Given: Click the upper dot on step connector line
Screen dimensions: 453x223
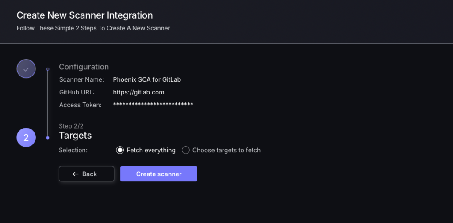Looking at the screenshot, I should pyautogui.click(x=48, y=69).
